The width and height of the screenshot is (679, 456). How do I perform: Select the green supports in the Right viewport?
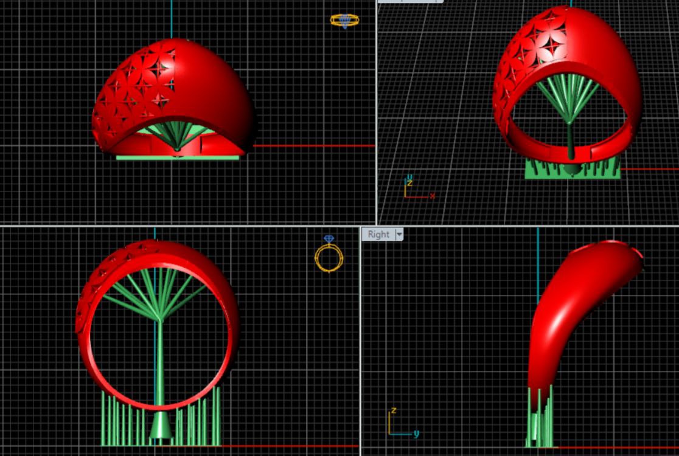point(539,420)
